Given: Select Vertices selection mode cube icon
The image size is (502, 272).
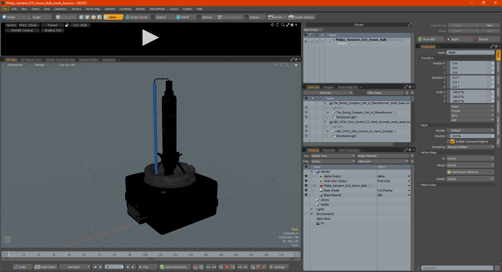Looking at the screenshot, I should click(x=81, y=17).
